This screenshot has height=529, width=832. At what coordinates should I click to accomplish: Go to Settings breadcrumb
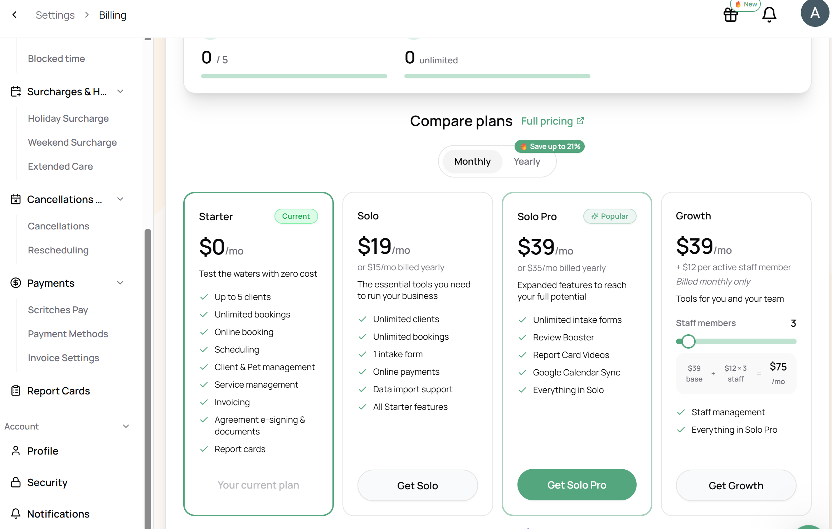(55, 15)
